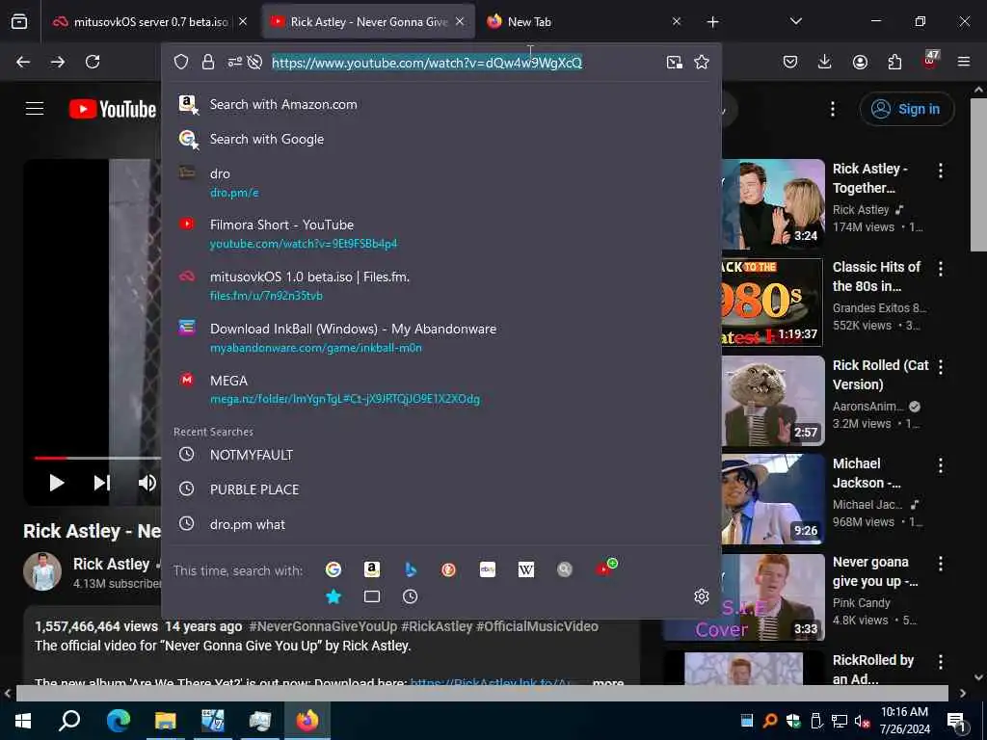Click the video progress bar
This screenshot has width=987, height=740.
pos(97,458)
